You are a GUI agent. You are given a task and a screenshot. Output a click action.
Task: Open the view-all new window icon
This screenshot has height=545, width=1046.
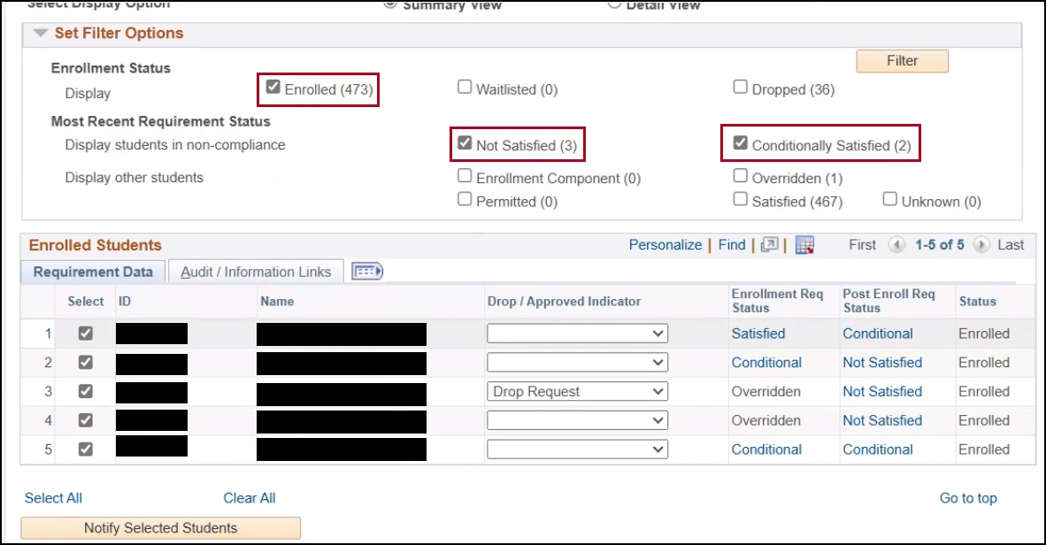point(769,245)
